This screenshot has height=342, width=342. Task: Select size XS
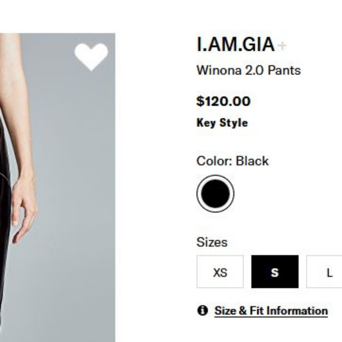220,272
